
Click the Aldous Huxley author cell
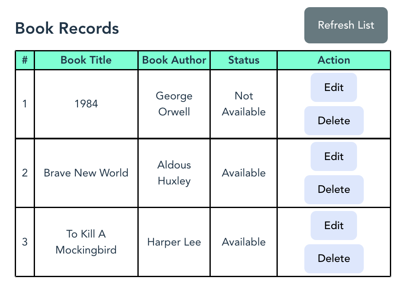(174, 173)
